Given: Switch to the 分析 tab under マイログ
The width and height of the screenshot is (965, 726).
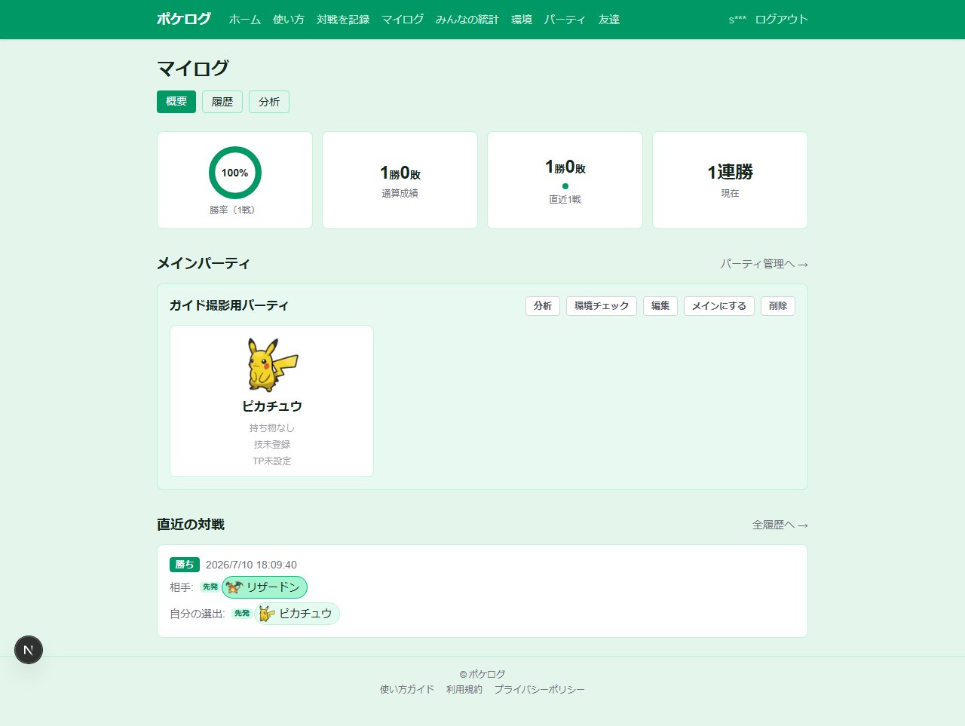Looking at the screenshot, I should click(x=269, y=102).
